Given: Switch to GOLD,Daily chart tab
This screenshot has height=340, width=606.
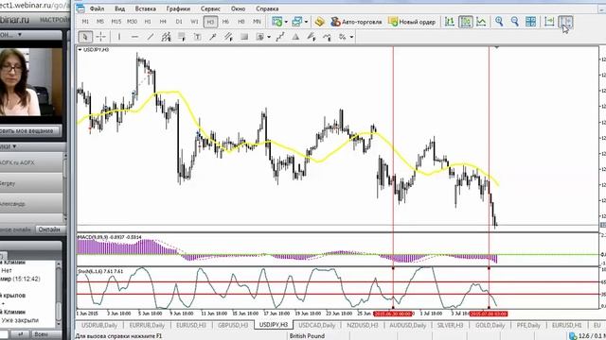Looking at the screenshot, I should (490, 325).
